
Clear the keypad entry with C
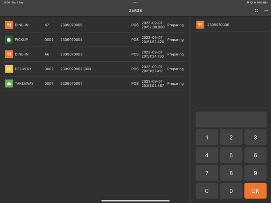pos(207,191)
